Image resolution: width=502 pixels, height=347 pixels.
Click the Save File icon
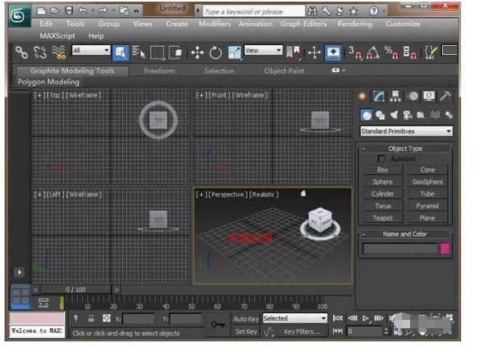(69, 11)
